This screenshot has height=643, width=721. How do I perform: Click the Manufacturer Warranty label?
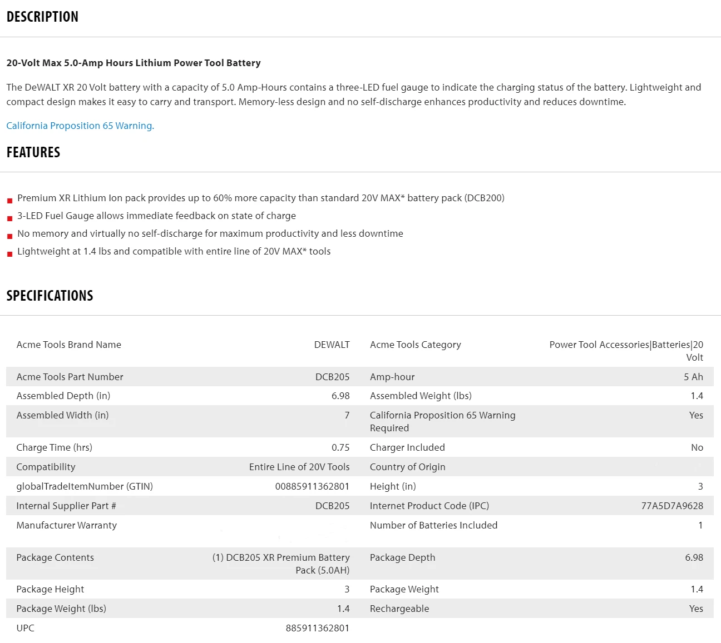[x=67, y=525]
